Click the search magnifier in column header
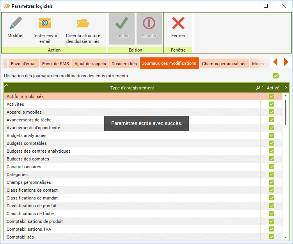293x244 pixels. click(x=257, y=88)
